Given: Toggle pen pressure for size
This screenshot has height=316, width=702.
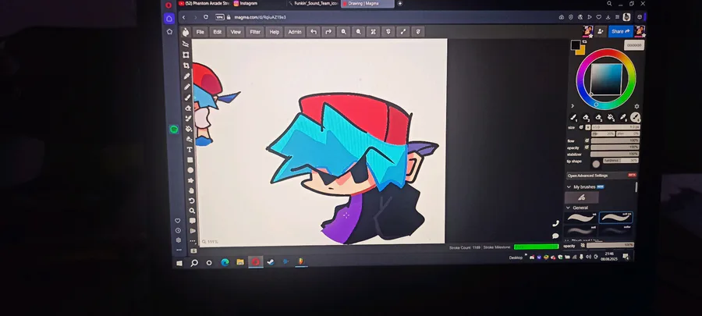Looking at the screenshot, I should [581, 127].
